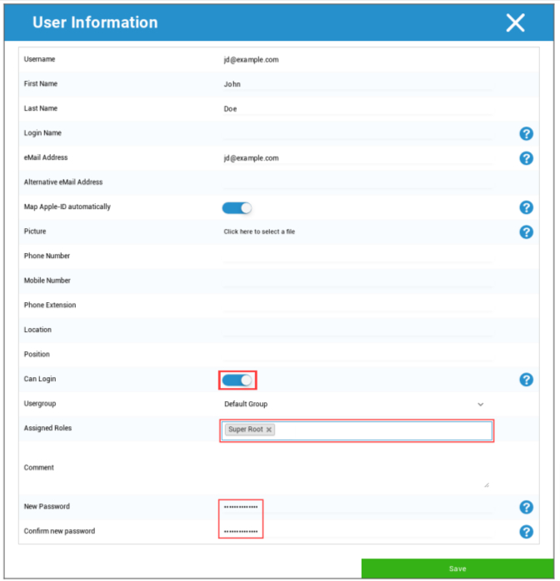Viewport: 560px width, 581px height.
Task: Open help icon for Can Login
Action: pos(526,380)
